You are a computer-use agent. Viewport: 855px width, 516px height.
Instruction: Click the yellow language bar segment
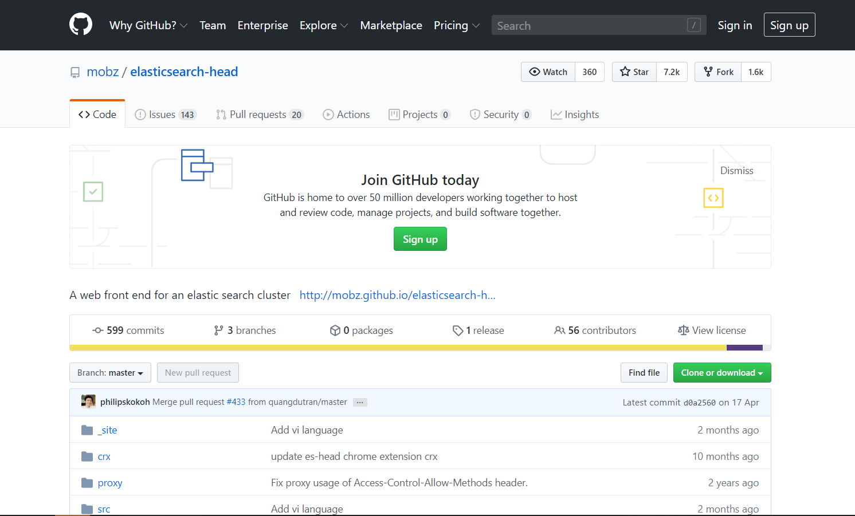pos(398,348)
